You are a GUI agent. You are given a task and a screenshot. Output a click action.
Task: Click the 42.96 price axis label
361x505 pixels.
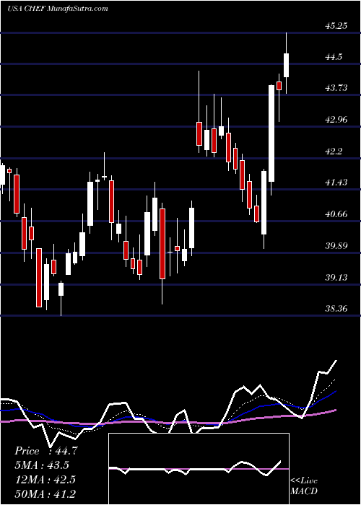coord(336,120)
